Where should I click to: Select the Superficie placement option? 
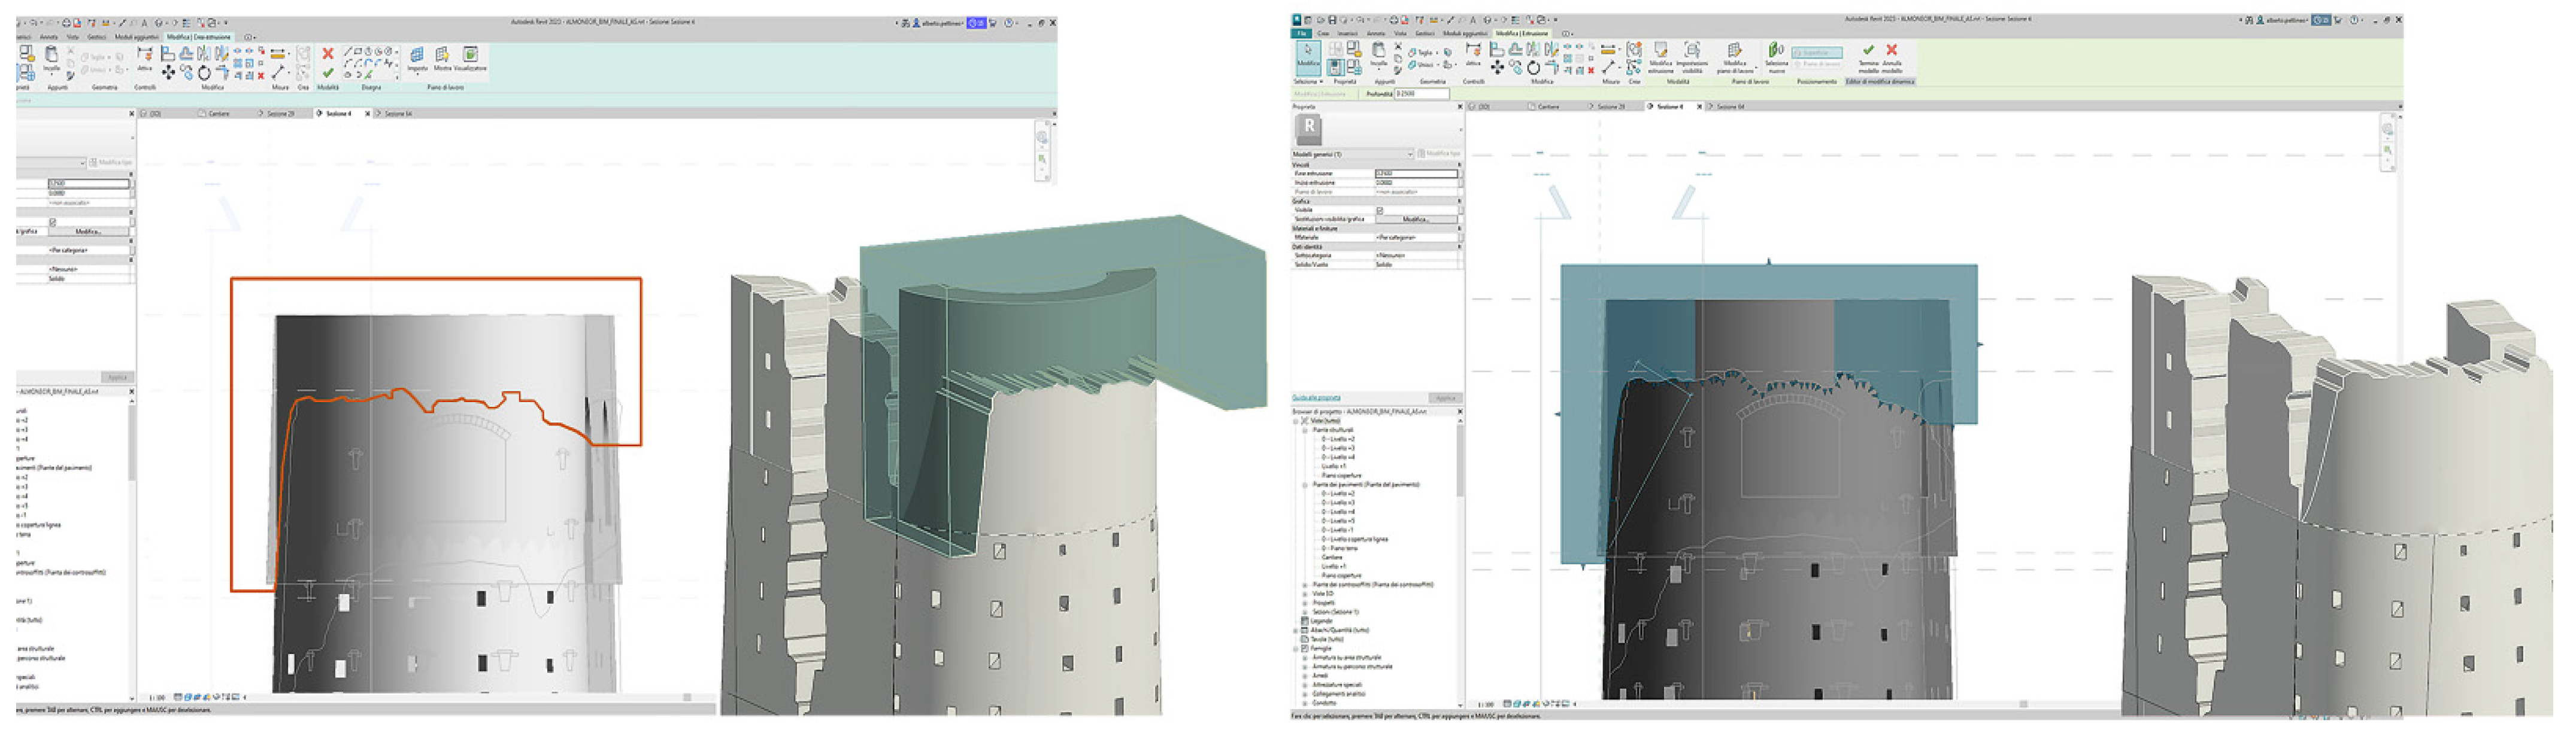coord(1816,53)
